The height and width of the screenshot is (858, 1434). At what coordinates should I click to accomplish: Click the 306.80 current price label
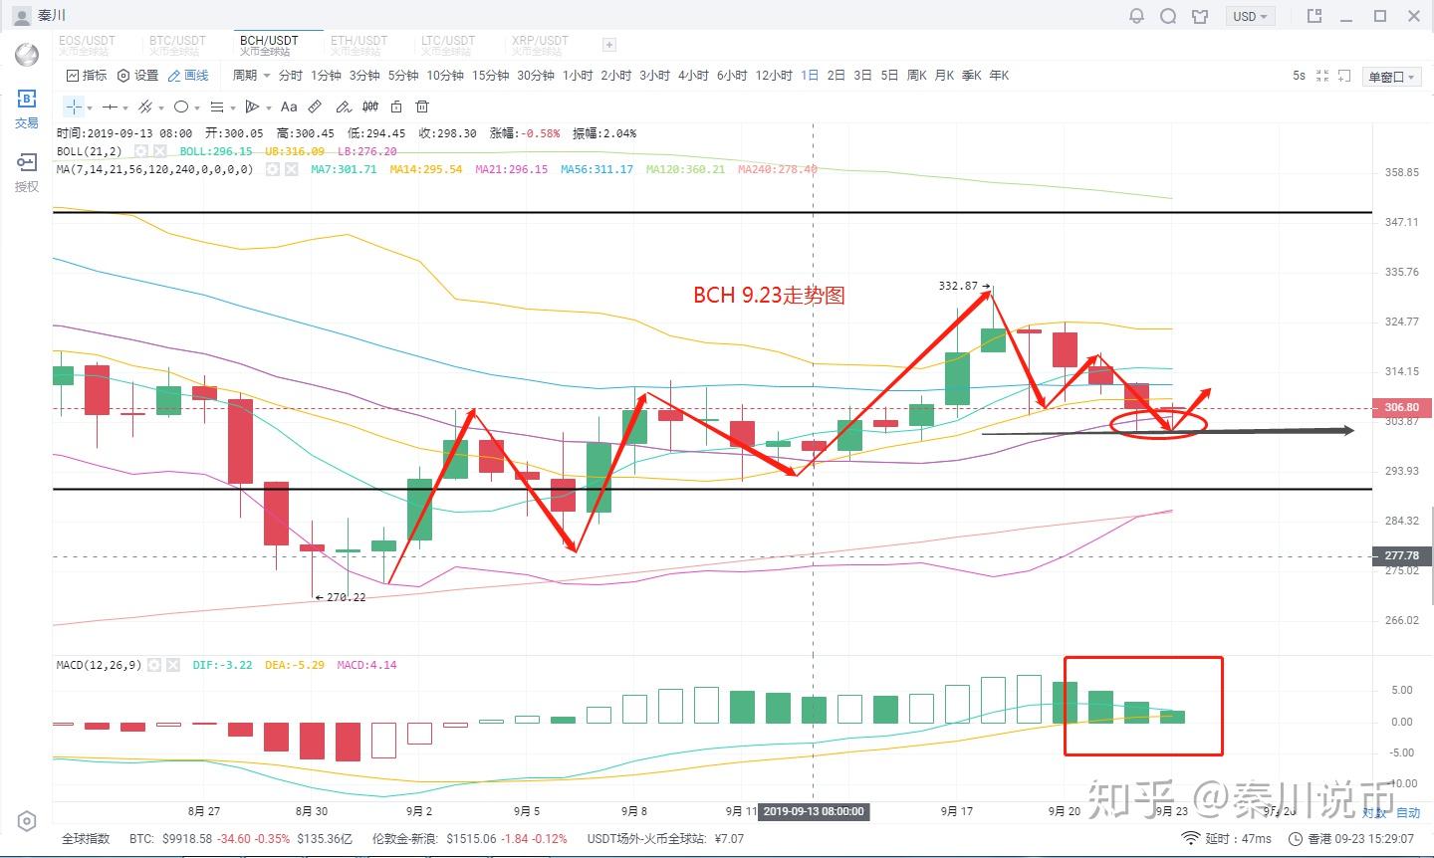coord(1401,407)
